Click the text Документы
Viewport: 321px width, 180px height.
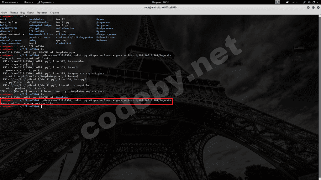tap(103, 22)
